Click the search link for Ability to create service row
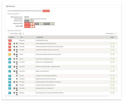This screenshot has width=123, height=101. click(111, 71)
